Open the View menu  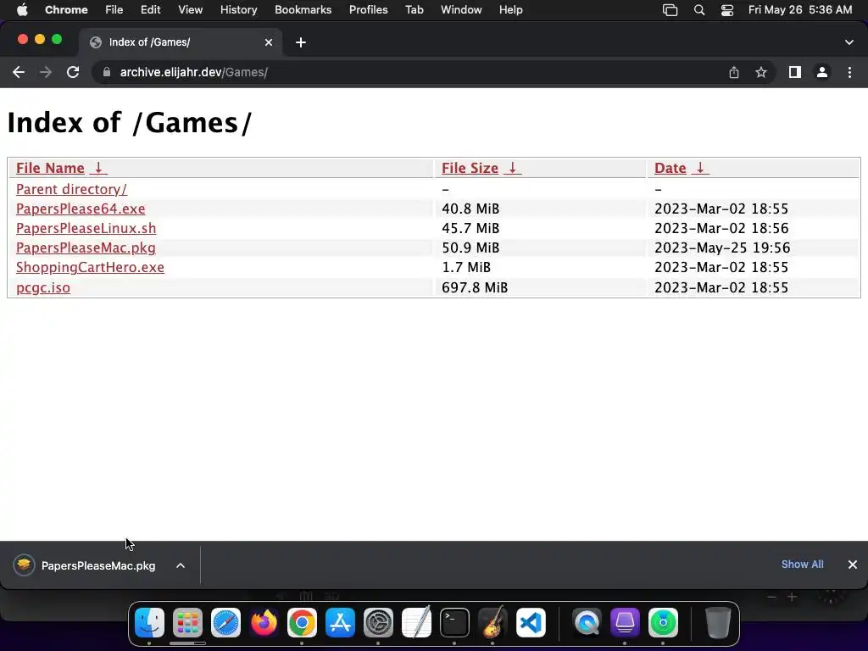click(191, 10)
